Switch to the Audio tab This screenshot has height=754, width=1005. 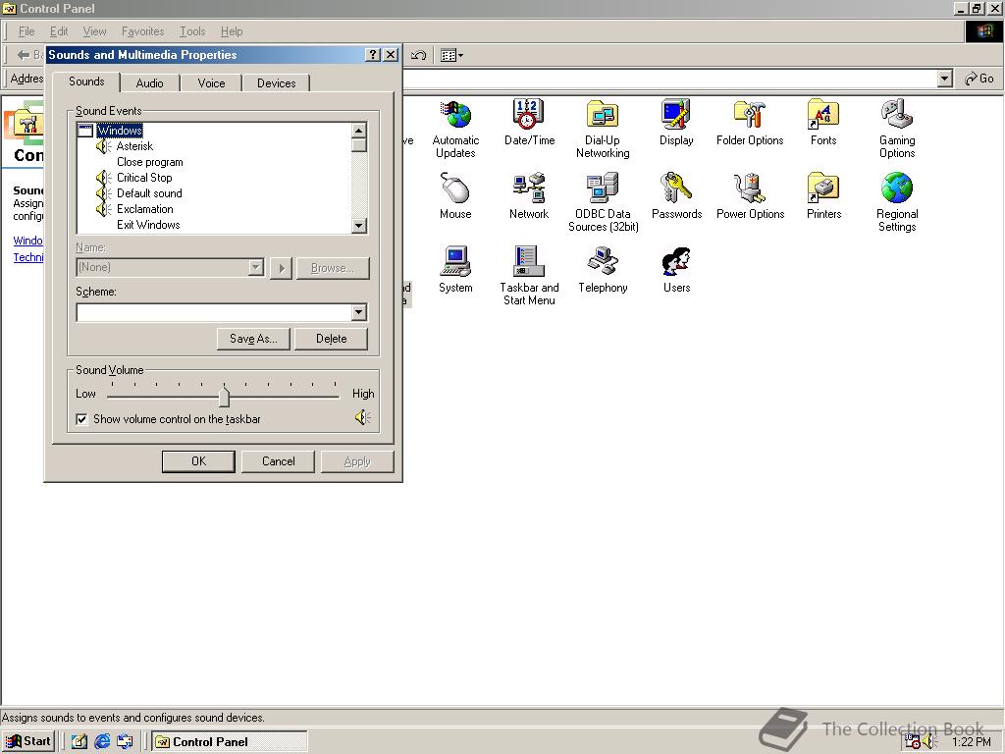pyautogui.click(x=150, y=83)
